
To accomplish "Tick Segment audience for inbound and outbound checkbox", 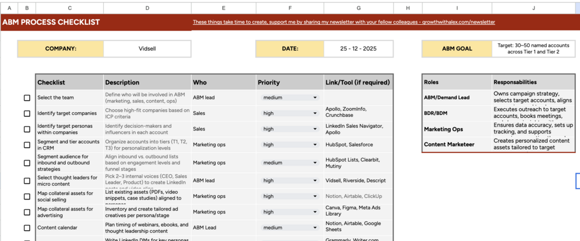I will (27, 163).
